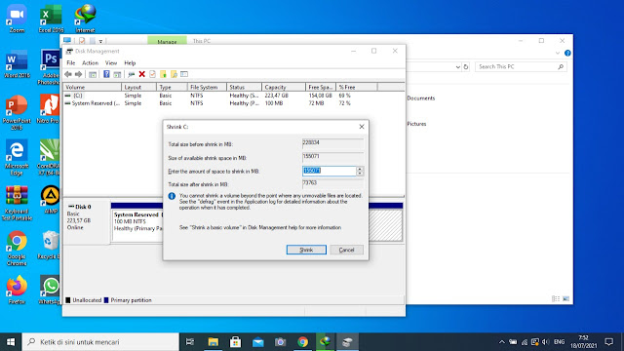
Task: Open PowerPoint 2016 desktop shortcut
Action: tap(17, 112)
